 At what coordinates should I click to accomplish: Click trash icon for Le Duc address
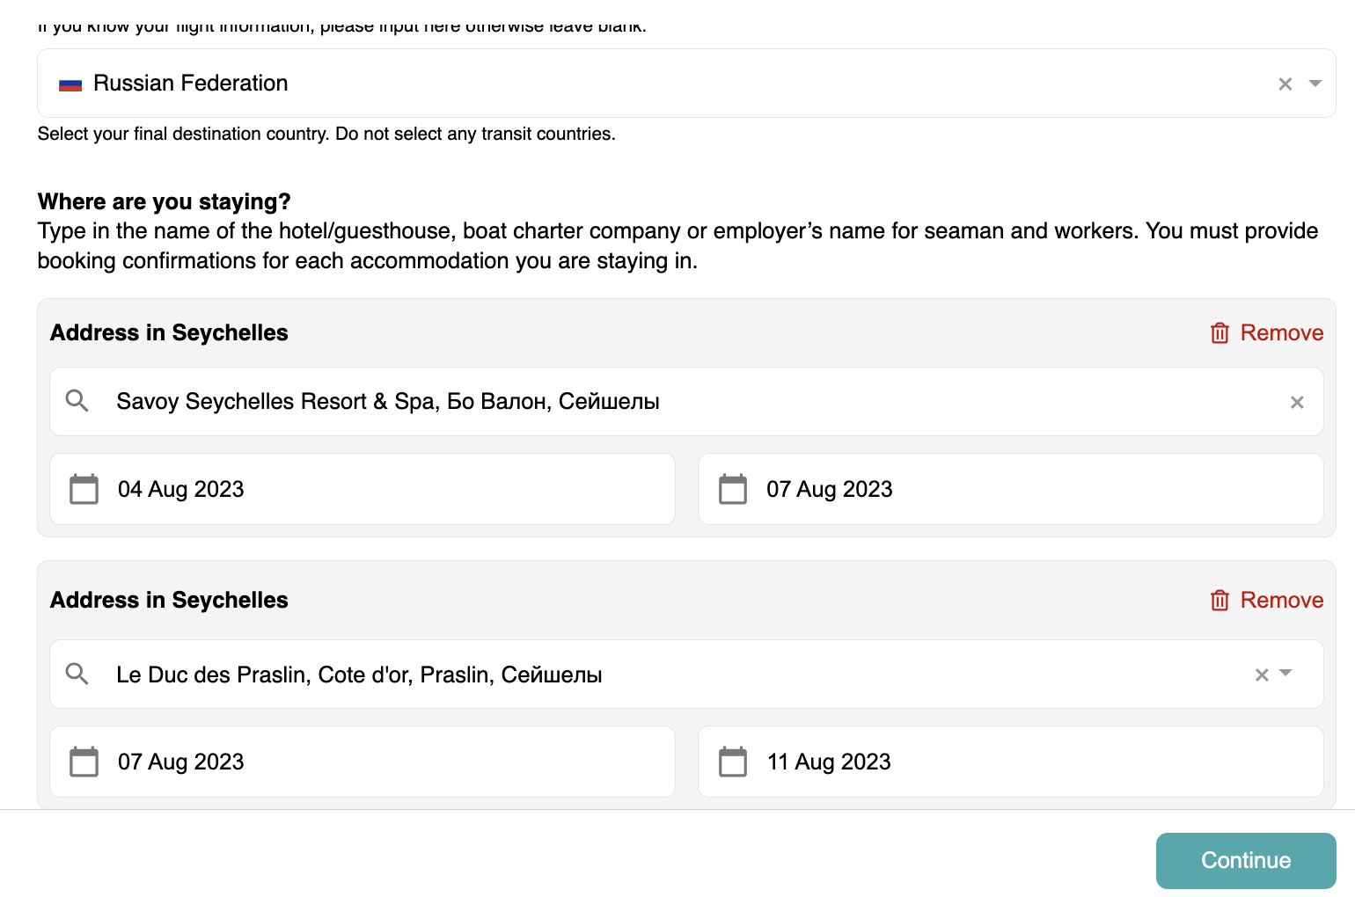click(1219, 601)
